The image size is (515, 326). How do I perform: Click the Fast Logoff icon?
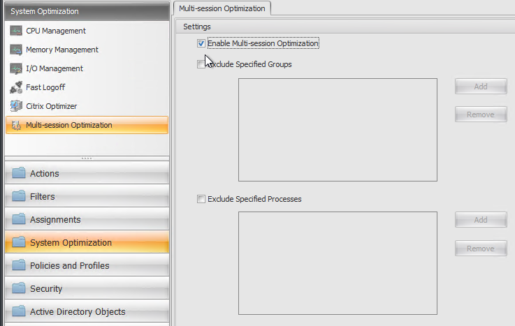[x=16, y=87]
